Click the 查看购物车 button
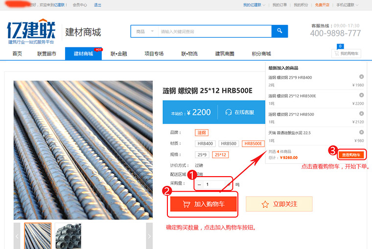372x249 pixels. coord(351,155)
